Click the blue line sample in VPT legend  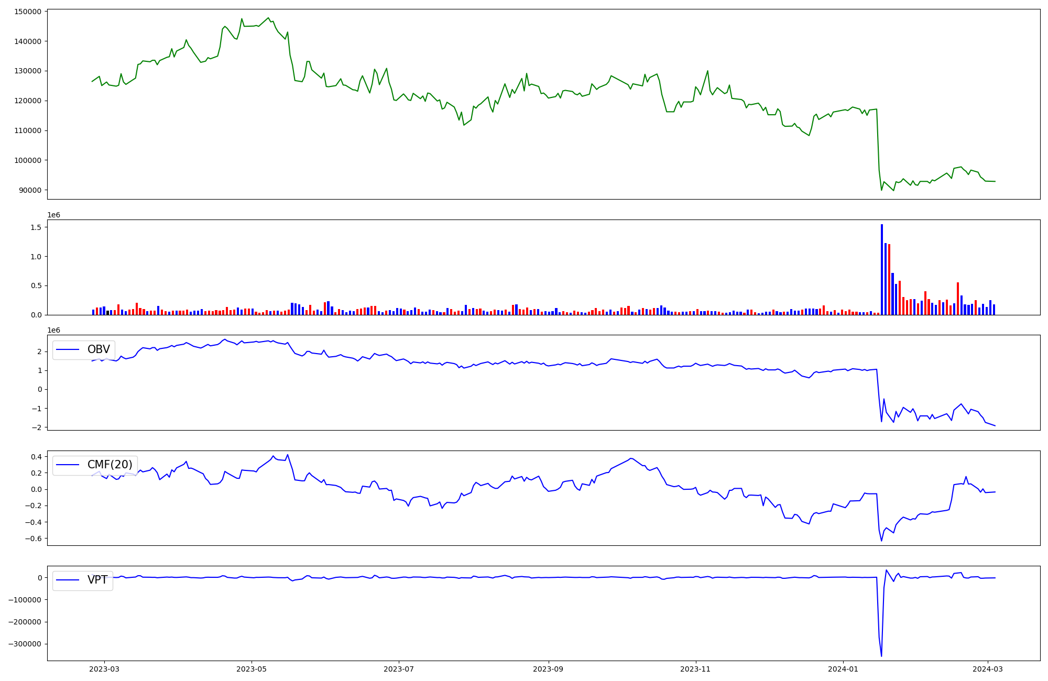68,580
